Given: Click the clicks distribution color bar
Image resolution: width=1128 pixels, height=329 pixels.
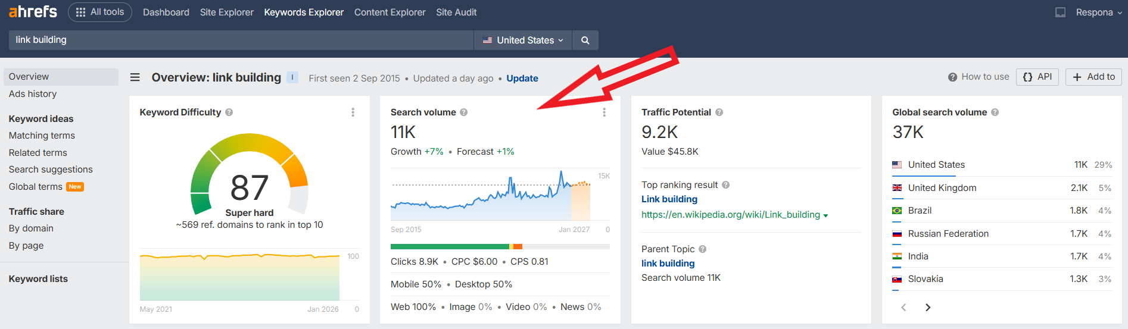Looking at the screenshot, I should click(x=500, y=246).
